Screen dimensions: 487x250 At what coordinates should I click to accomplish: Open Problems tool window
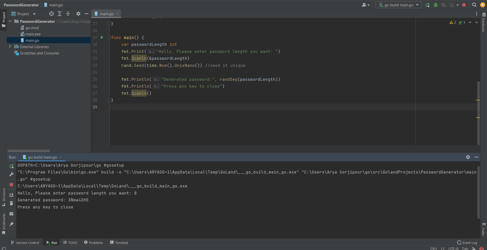point(94,243)
